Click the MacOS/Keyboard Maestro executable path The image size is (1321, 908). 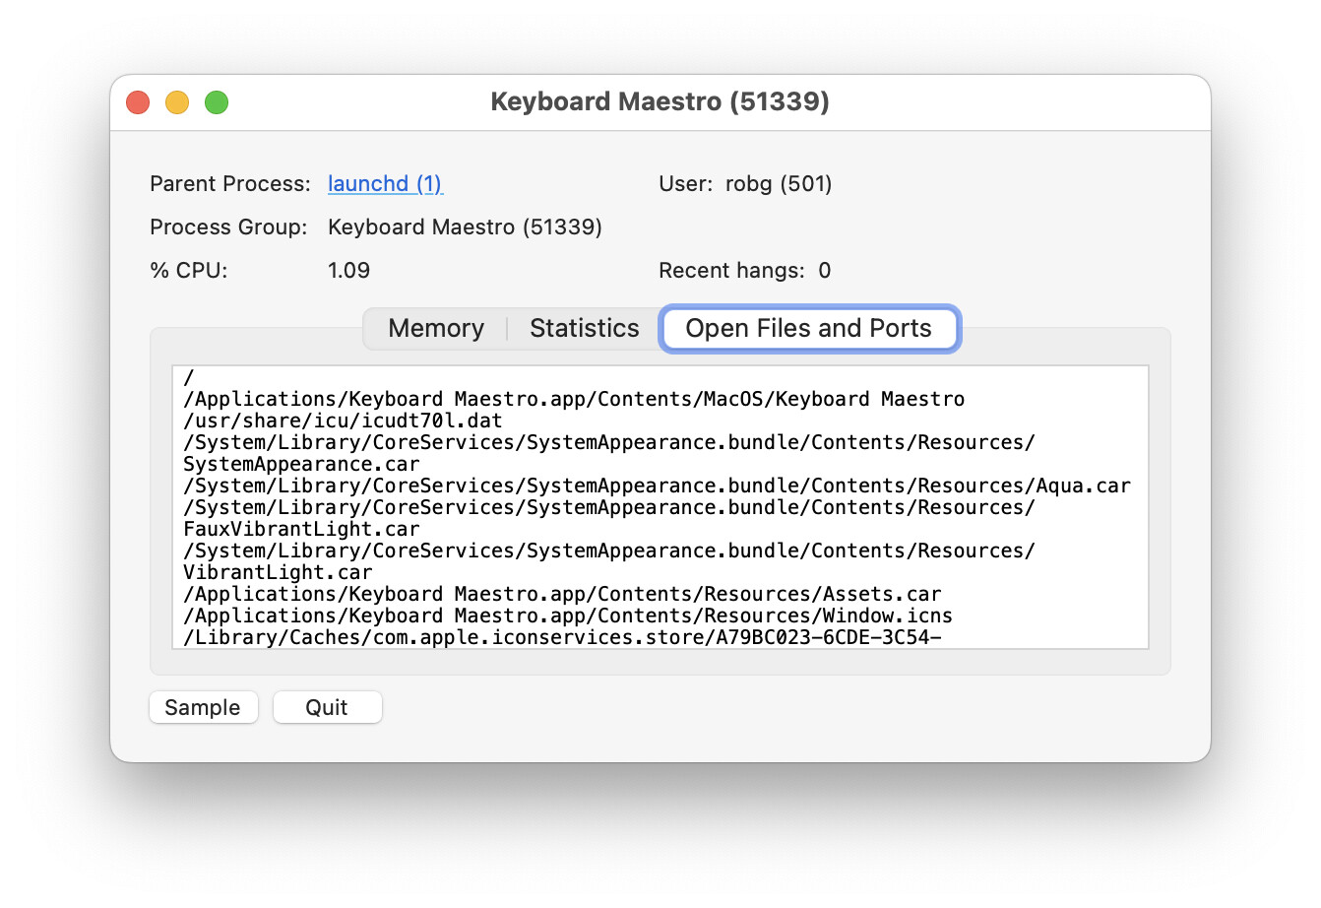pyautogui.click(x=574, y=399)
